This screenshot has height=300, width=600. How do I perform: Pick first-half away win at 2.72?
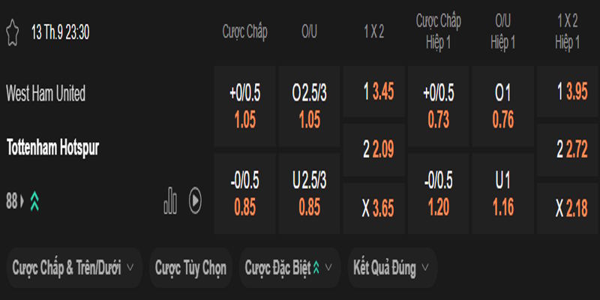567,151
